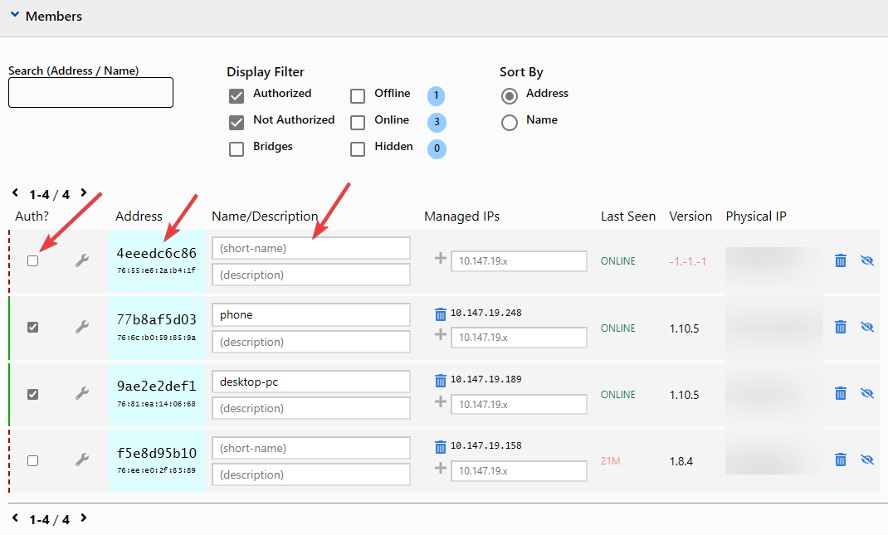Viewport: 888px width, 535px height.
Task: Go to next page of members
Action: pyautogui.click(x=83, y=192)
